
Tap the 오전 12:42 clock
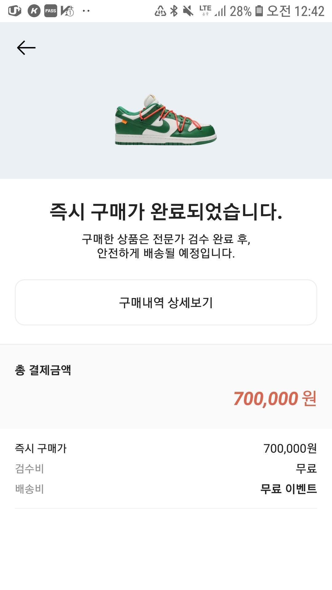pyautogui.click(x=295, y=11)
